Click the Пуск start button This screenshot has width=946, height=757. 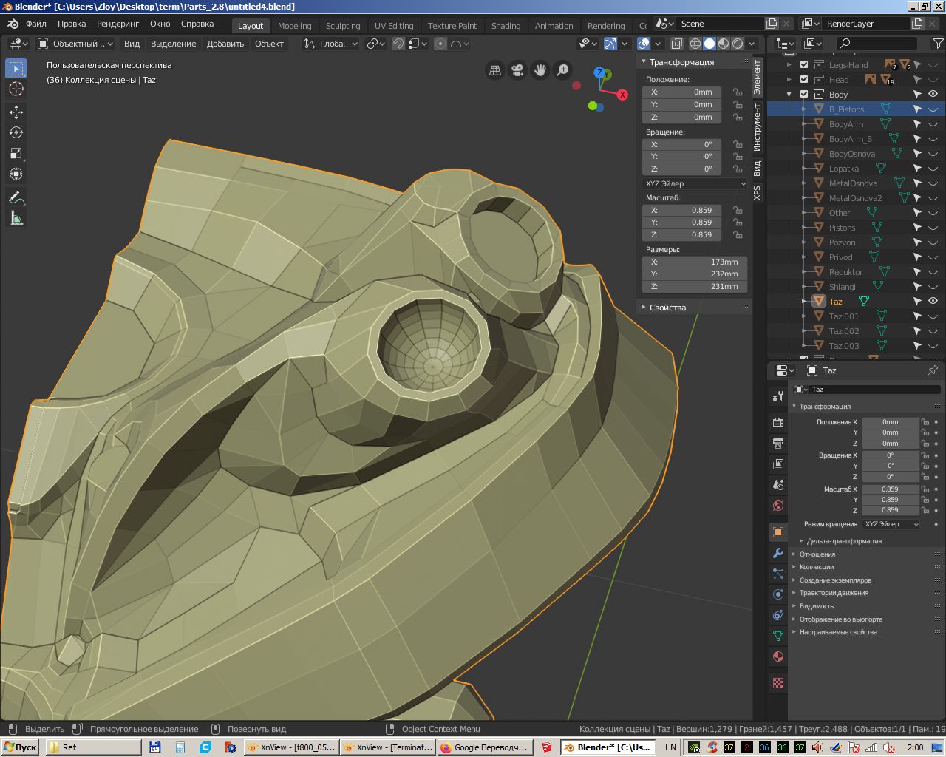(x=20, y=747)
